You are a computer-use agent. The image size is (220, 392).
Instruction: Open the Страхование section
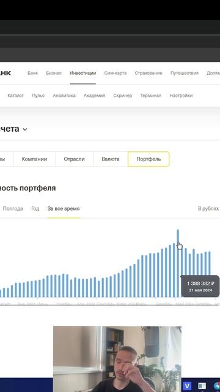(148, 73)
